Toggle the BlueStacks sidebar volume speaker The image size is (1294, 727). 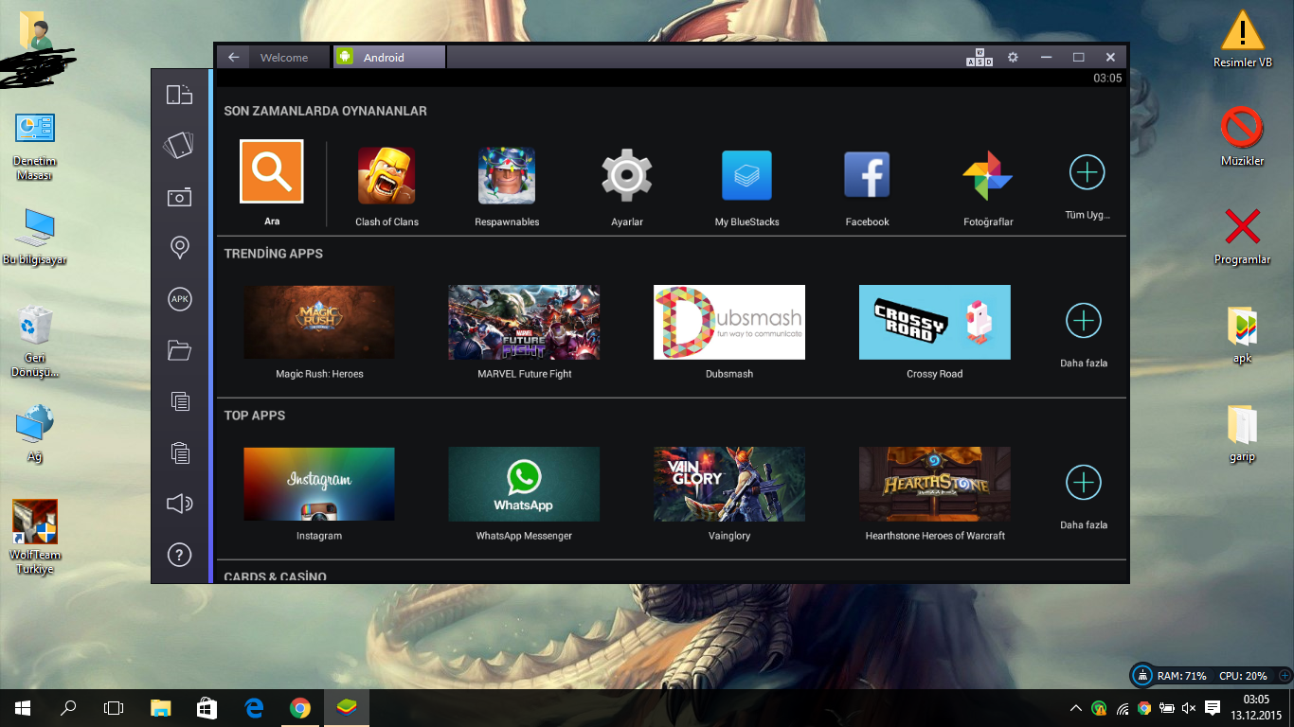[x=179, y=504]
